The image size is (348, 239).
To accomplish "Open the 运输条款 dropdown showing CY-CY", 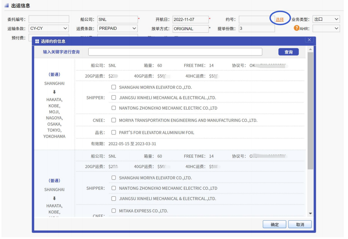I will coord(49,28).
